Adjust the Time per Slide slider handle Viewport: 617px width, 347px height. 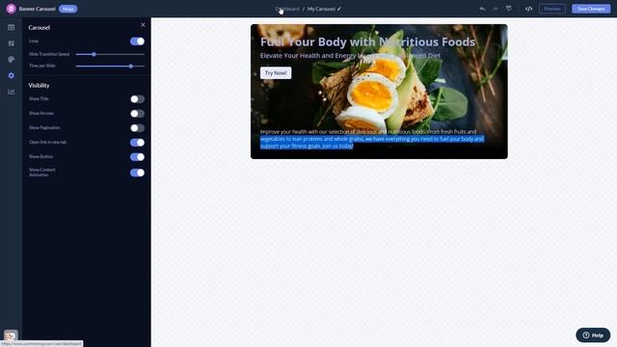[131, 67]
